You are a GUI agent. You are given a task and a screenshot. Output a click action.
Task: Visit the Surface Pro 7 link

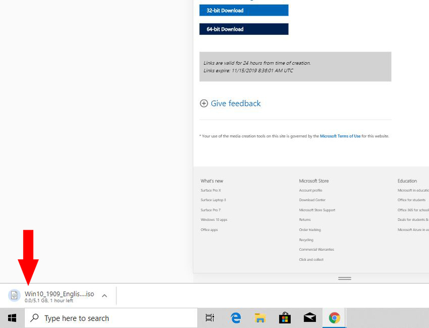tap(211, 210)
